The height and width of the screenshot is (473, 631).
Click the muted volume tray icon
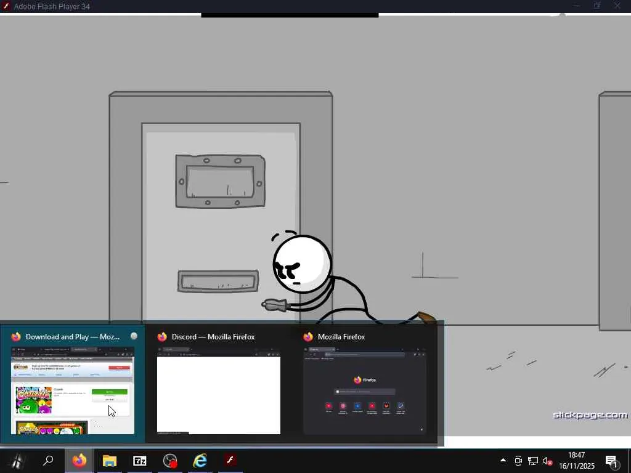tap(547, 461)
